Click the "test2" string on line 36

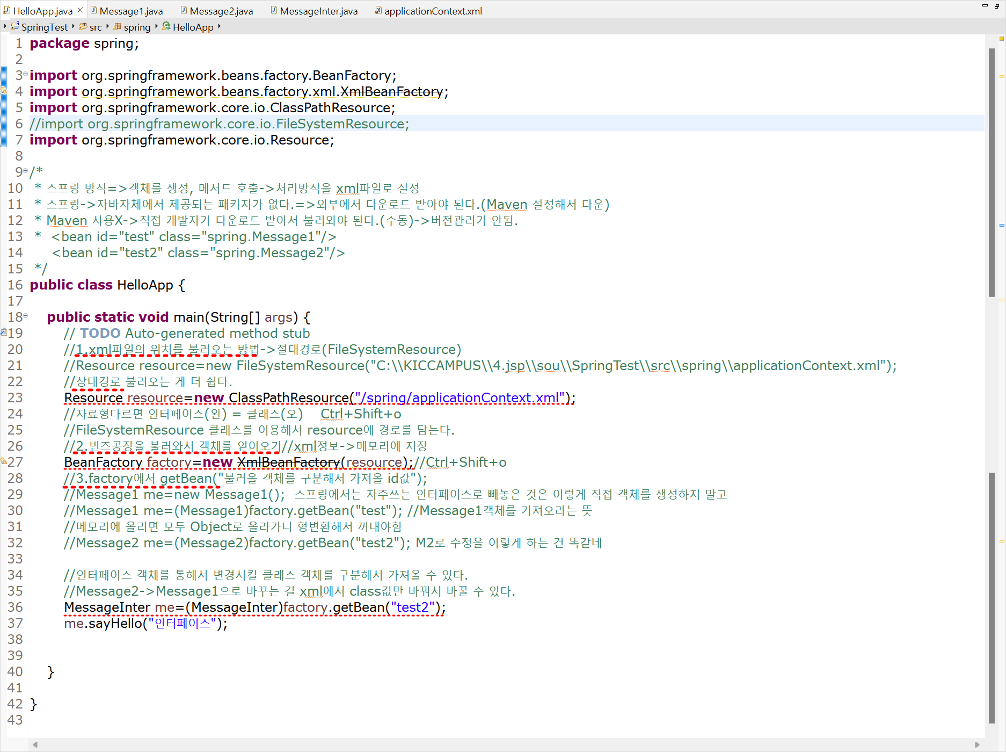point(412,608)
